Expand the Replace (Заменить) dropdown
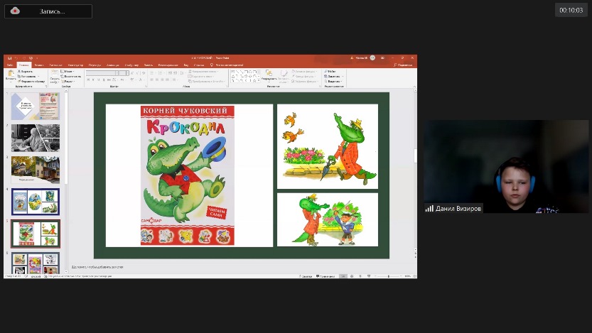 (x=343, y=76)
